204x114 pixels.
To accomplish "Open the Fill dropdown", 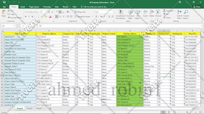I will [x=166, y=14].
